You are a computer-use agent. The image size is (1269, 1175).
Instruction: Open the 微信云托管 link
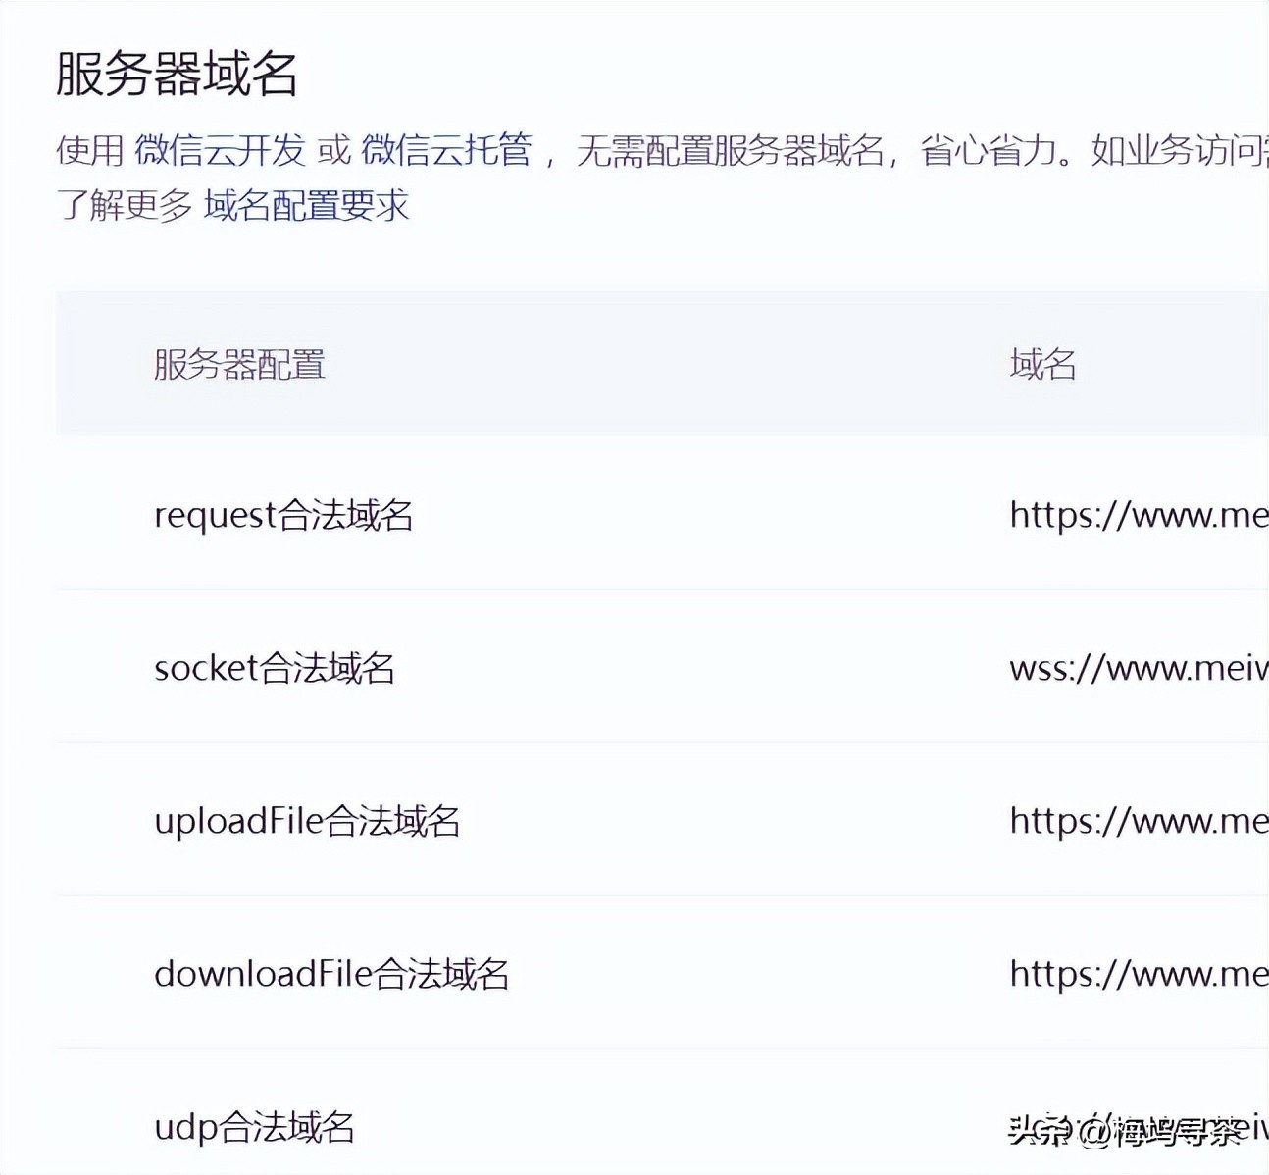click(446, 150)
